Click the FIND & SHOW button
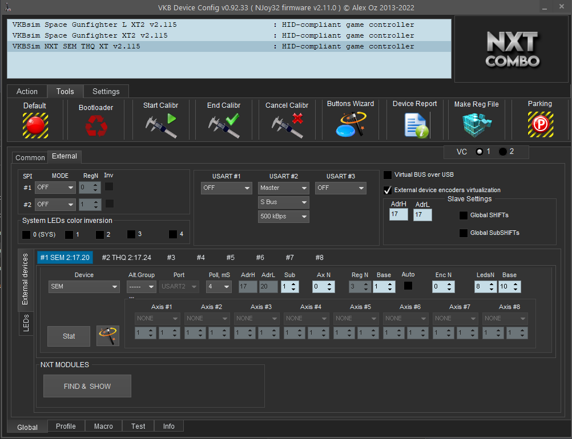Screen dimensions: 572x439 pos(87,386)
